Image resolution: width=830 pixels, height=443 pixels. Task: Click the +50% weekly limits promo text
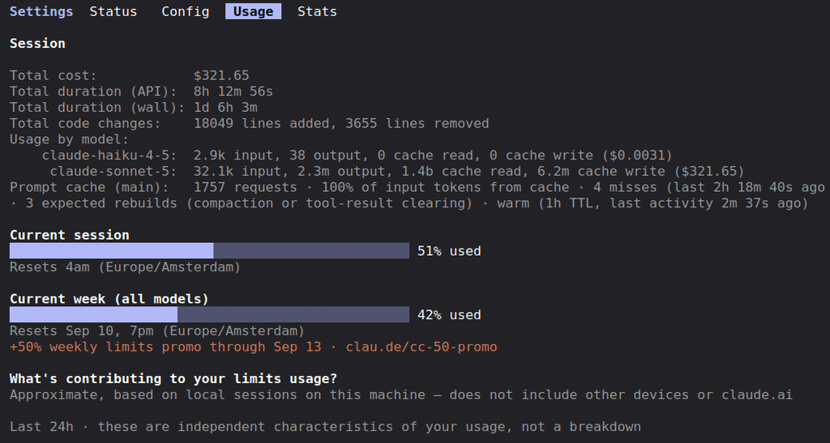(x=165, y=347)
